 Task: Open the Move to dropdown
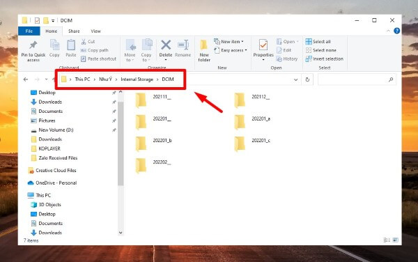[130, 50]
